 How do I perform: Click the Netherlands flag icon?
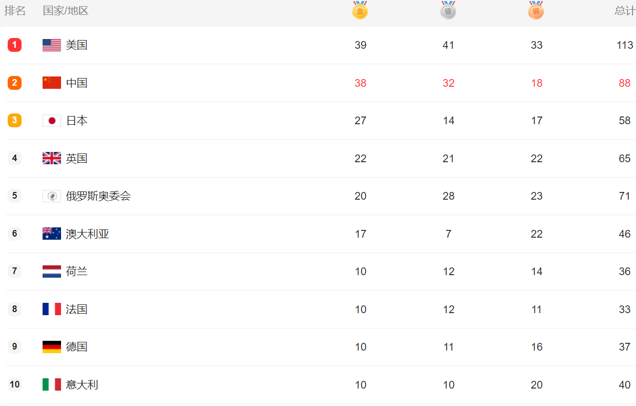click(x=52, y=272)
